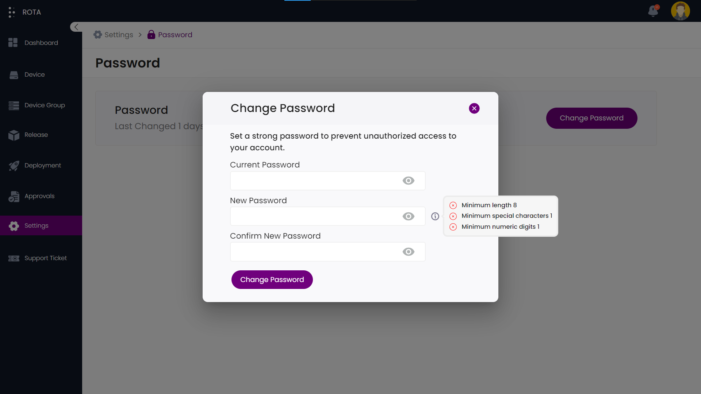
Task: Open the profile avatar menu
Action: coord(681,11)
